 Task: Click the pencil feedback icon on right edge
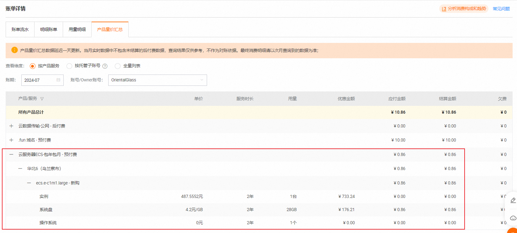pyautogui.click(x=513, y=200)
